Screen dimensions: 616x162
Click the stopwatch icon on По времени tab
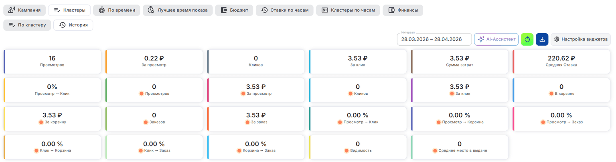tap(102, 10)
